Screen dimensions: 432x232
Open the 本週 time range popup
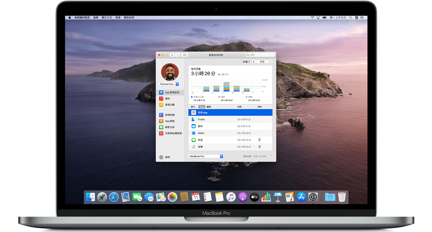point(246,62)
